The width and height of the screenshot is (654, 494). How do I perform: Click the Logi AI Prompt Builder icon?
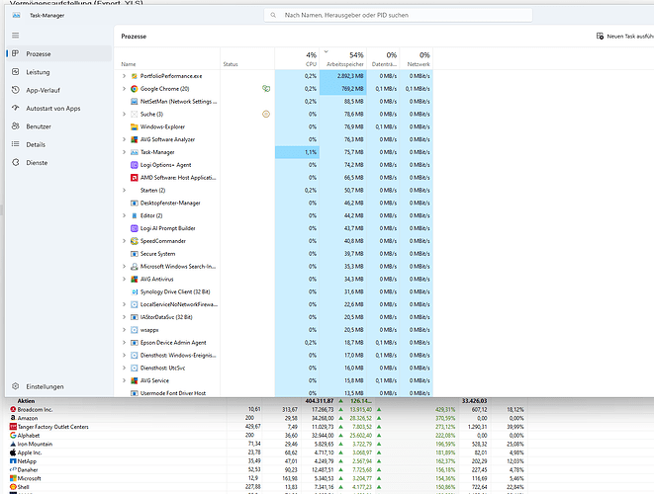click(x=135, y=228)
